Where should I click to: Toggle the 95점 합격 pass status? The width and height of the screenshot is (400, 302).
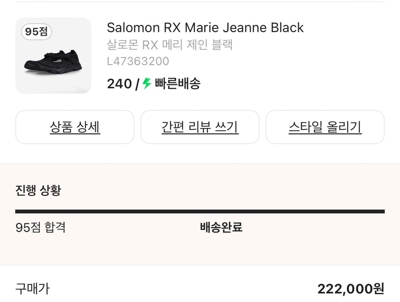coord(41,227)
